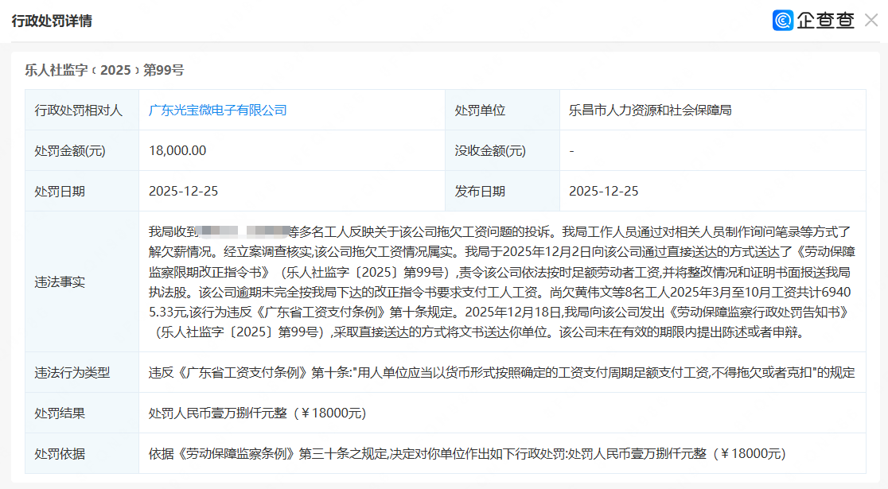The image size is (888, 489).
Task: Click the blurred names in 违法事实
Action: pos(244,231)
